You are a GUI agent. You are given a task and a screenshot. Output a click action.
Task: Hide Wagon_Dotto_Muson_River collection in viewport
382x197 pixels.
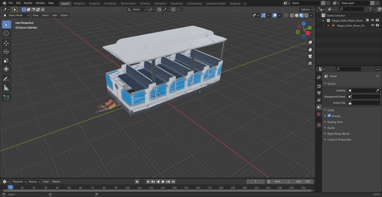[372, 20]
